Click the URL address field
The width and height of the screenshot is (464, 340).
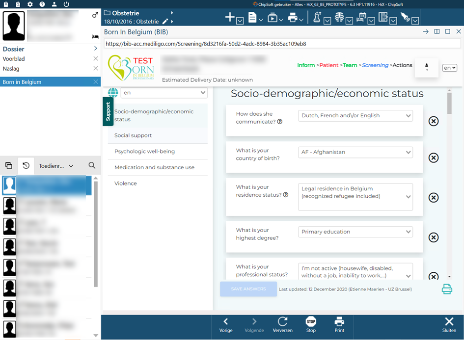click(x=282, y=44)
